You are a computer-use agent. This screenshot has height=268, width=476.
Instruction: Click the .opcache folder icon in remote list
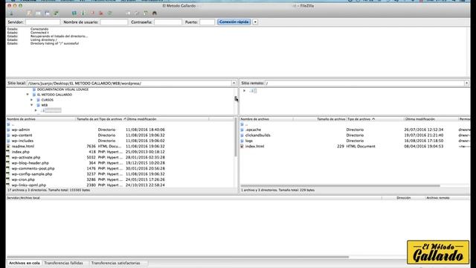(x=242, y=130)
